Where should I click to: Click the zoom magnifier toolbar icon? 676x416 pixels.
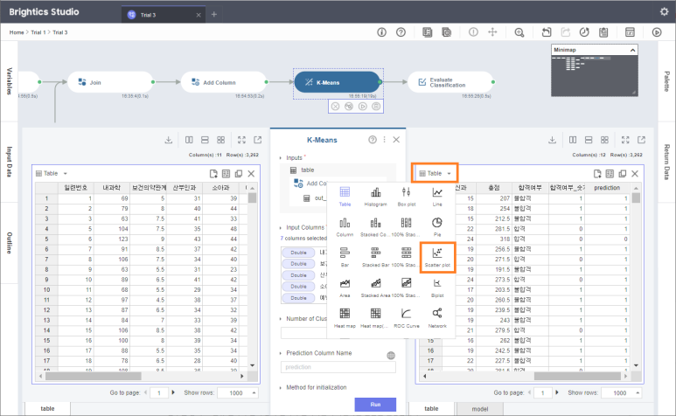pyautogui.click(x=519, y=32)
